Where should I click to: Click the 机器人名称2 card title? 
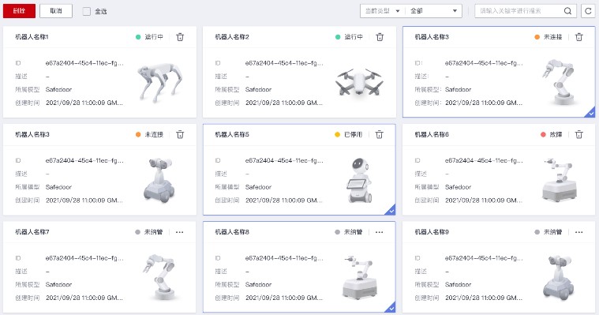click(232, 37)
